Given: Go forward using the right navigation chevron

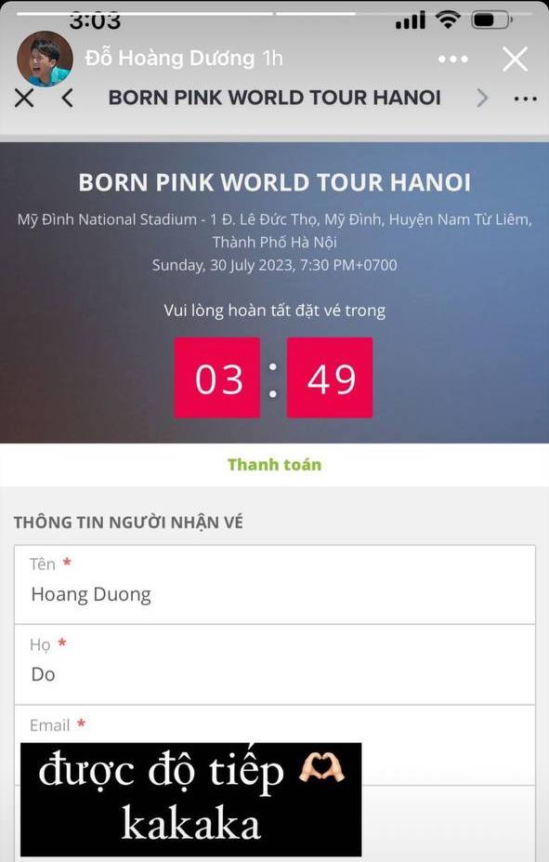Looking at the screenshot, I should click(x=482, y=98).
